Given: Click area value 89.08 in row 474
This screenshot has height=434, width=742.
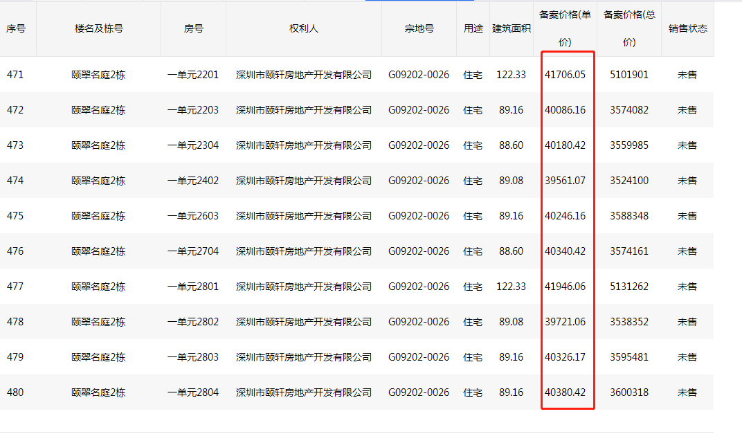Looking at the screenshot, I should (x=511, y=181).
